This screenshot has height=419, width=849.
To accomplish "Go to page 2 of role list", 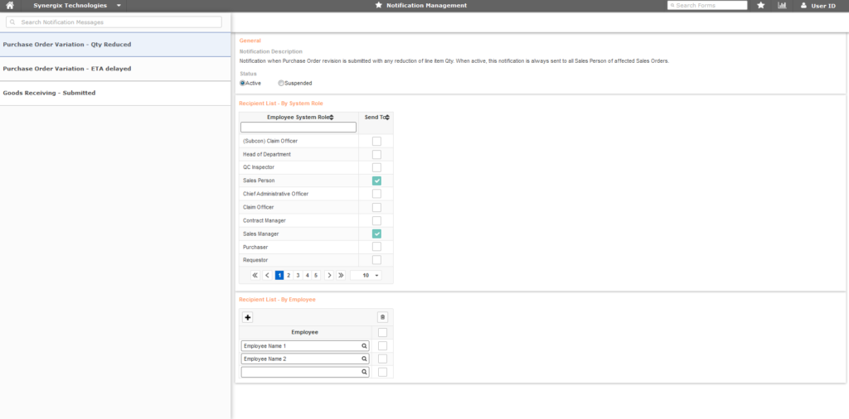I will (289, 275).
